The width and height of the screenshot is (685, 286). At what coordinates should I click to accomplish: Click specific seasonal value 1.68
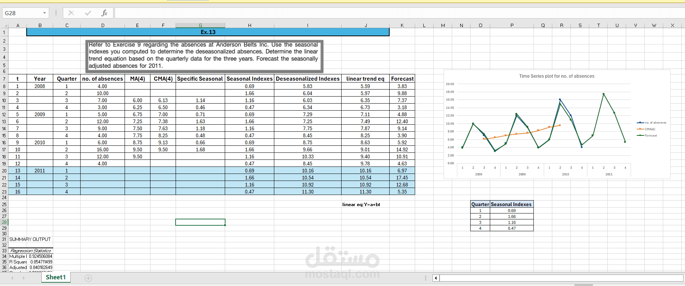pyautogui.click(x=200, y=149)
